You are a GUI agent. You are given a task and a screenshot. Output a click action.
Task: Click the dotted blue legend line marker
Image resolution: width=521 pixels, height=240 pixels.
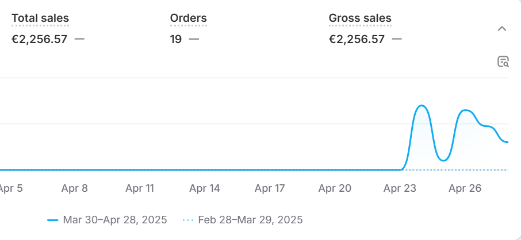(x=188, y=220)
